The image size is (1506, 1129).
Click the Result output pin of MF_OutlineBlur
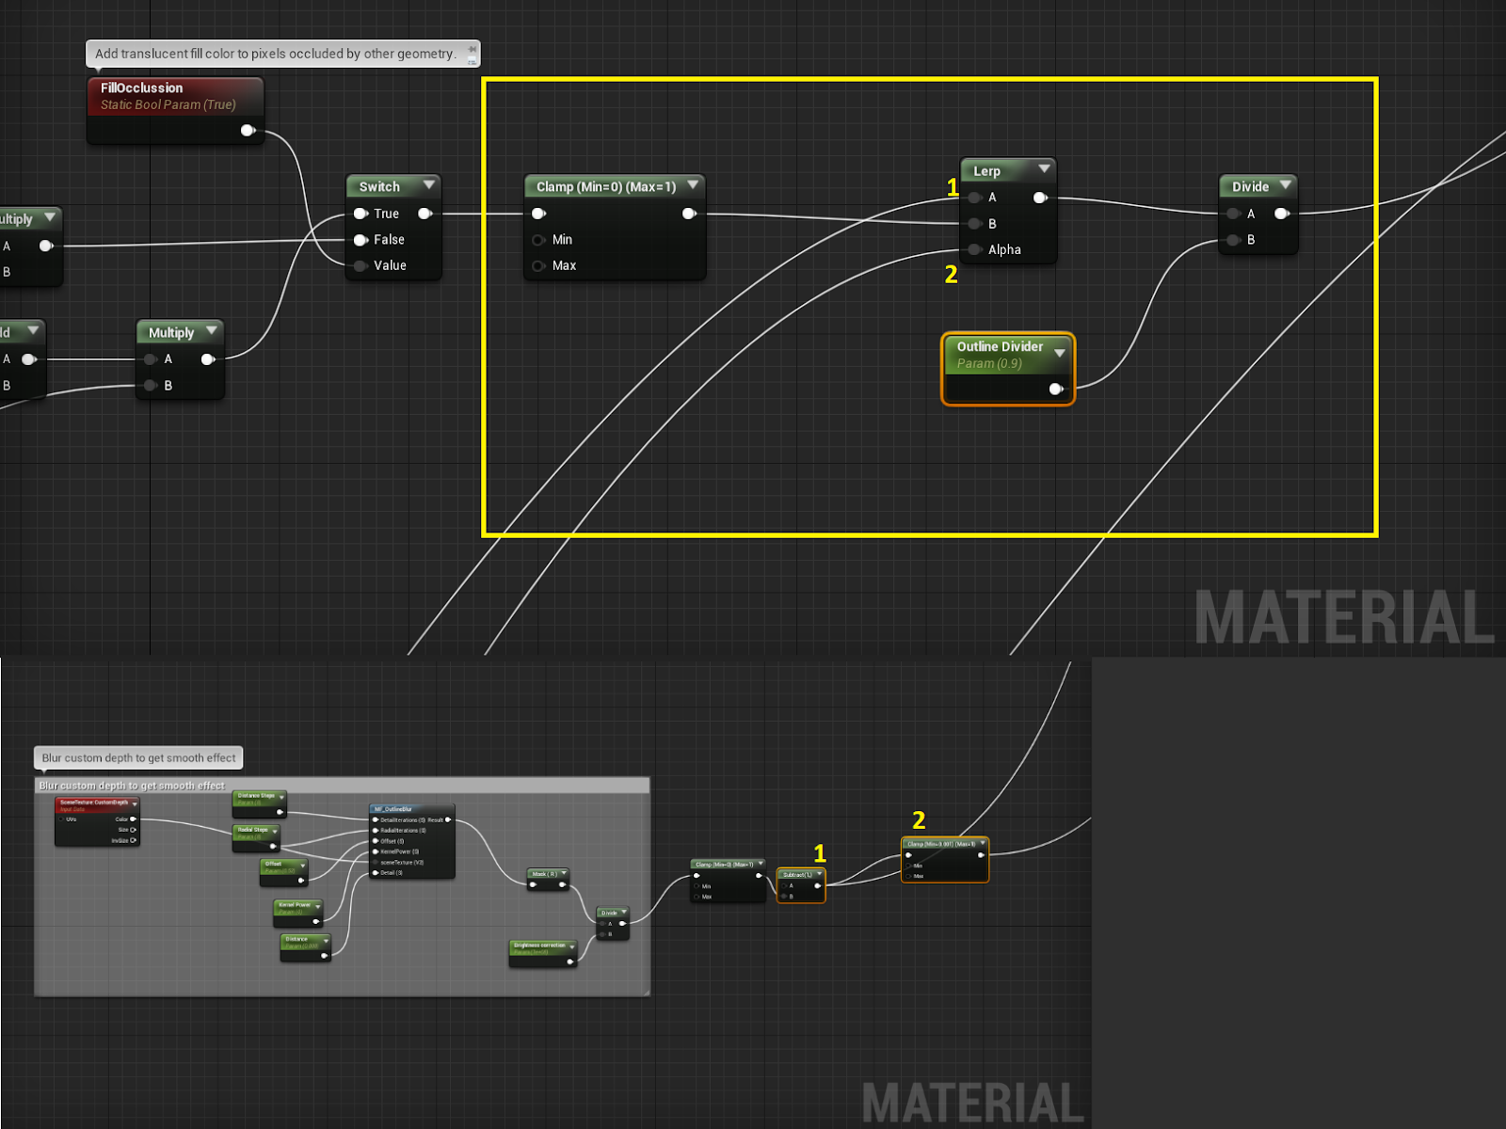pos(448,819)
